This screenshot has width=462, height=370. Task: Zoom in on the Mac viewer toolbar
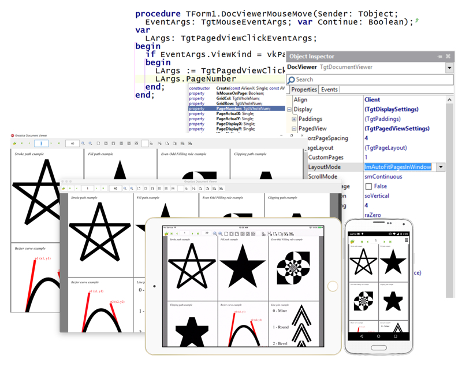pyautogui.click(x=132, y=188)
